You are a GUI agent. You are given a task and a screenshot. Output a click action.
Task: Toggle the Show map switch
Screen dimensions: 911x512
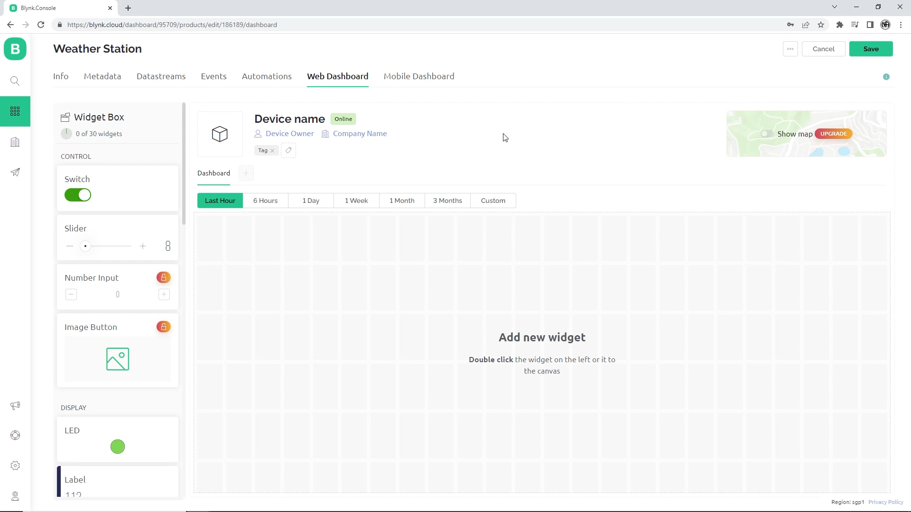pyautogui.click(x=767, y=134)
